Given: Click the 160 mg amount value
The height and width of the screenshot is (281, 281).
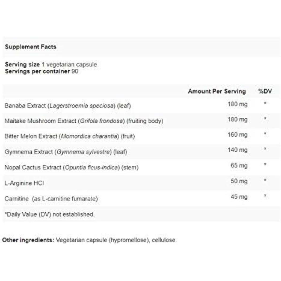Looking at the screenshot, I should tap(238, 134).
